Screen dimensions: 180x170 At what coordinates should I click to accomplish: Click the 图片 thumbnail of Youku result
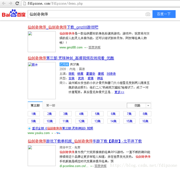(x=42, y=81)
